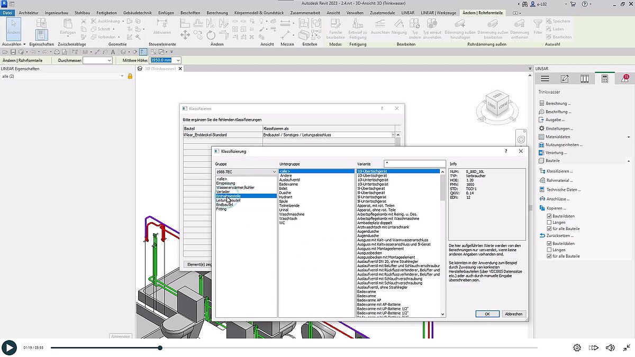Open the Einstellungen gear in LINEAR panel
635x357 pixels.
pyautogui.click(x=541, y=129)
